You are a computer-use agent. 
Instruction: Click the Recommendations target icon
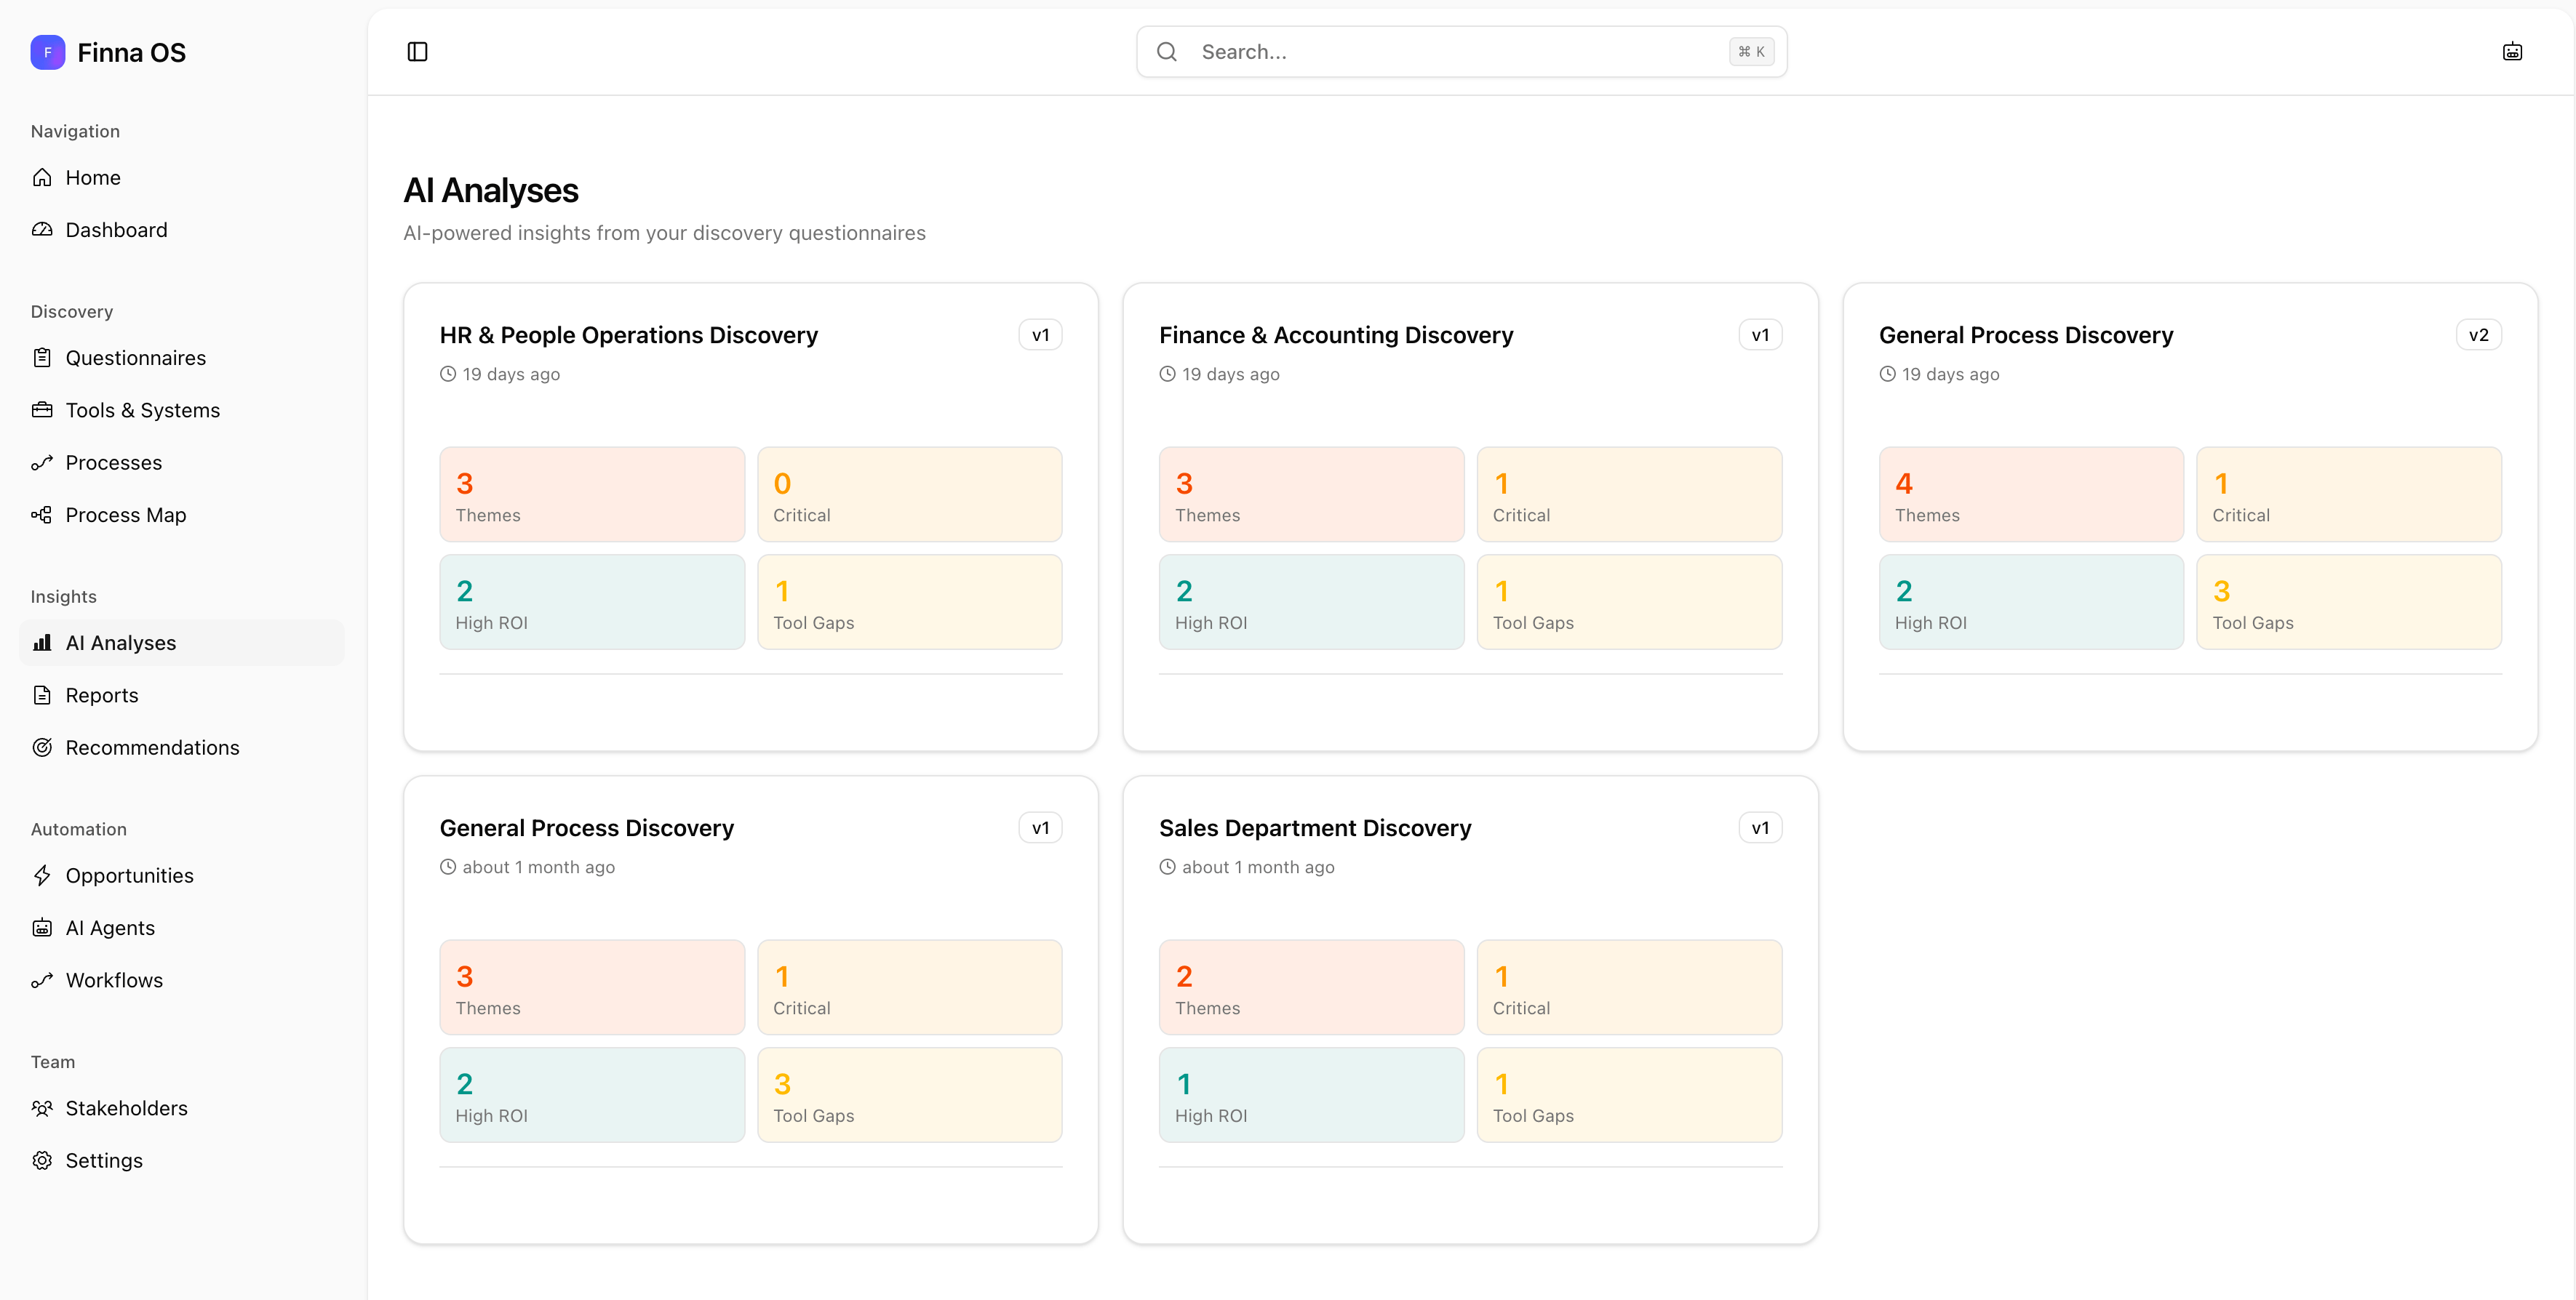point(42,747)
